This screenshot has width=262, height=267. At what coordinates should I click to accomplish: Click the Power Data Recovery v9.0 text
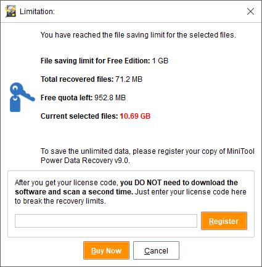[85, 160]
